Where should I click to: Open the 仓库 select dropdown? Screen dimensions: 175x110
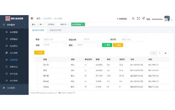pyautogui.click(x=54, y=45)
